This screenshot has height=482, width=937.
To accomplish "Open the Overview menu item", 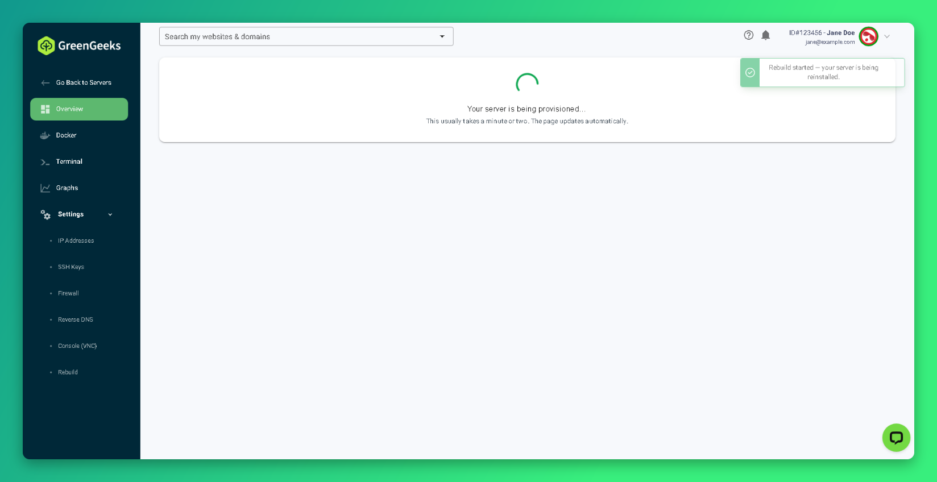I will [x=79, y=109].
